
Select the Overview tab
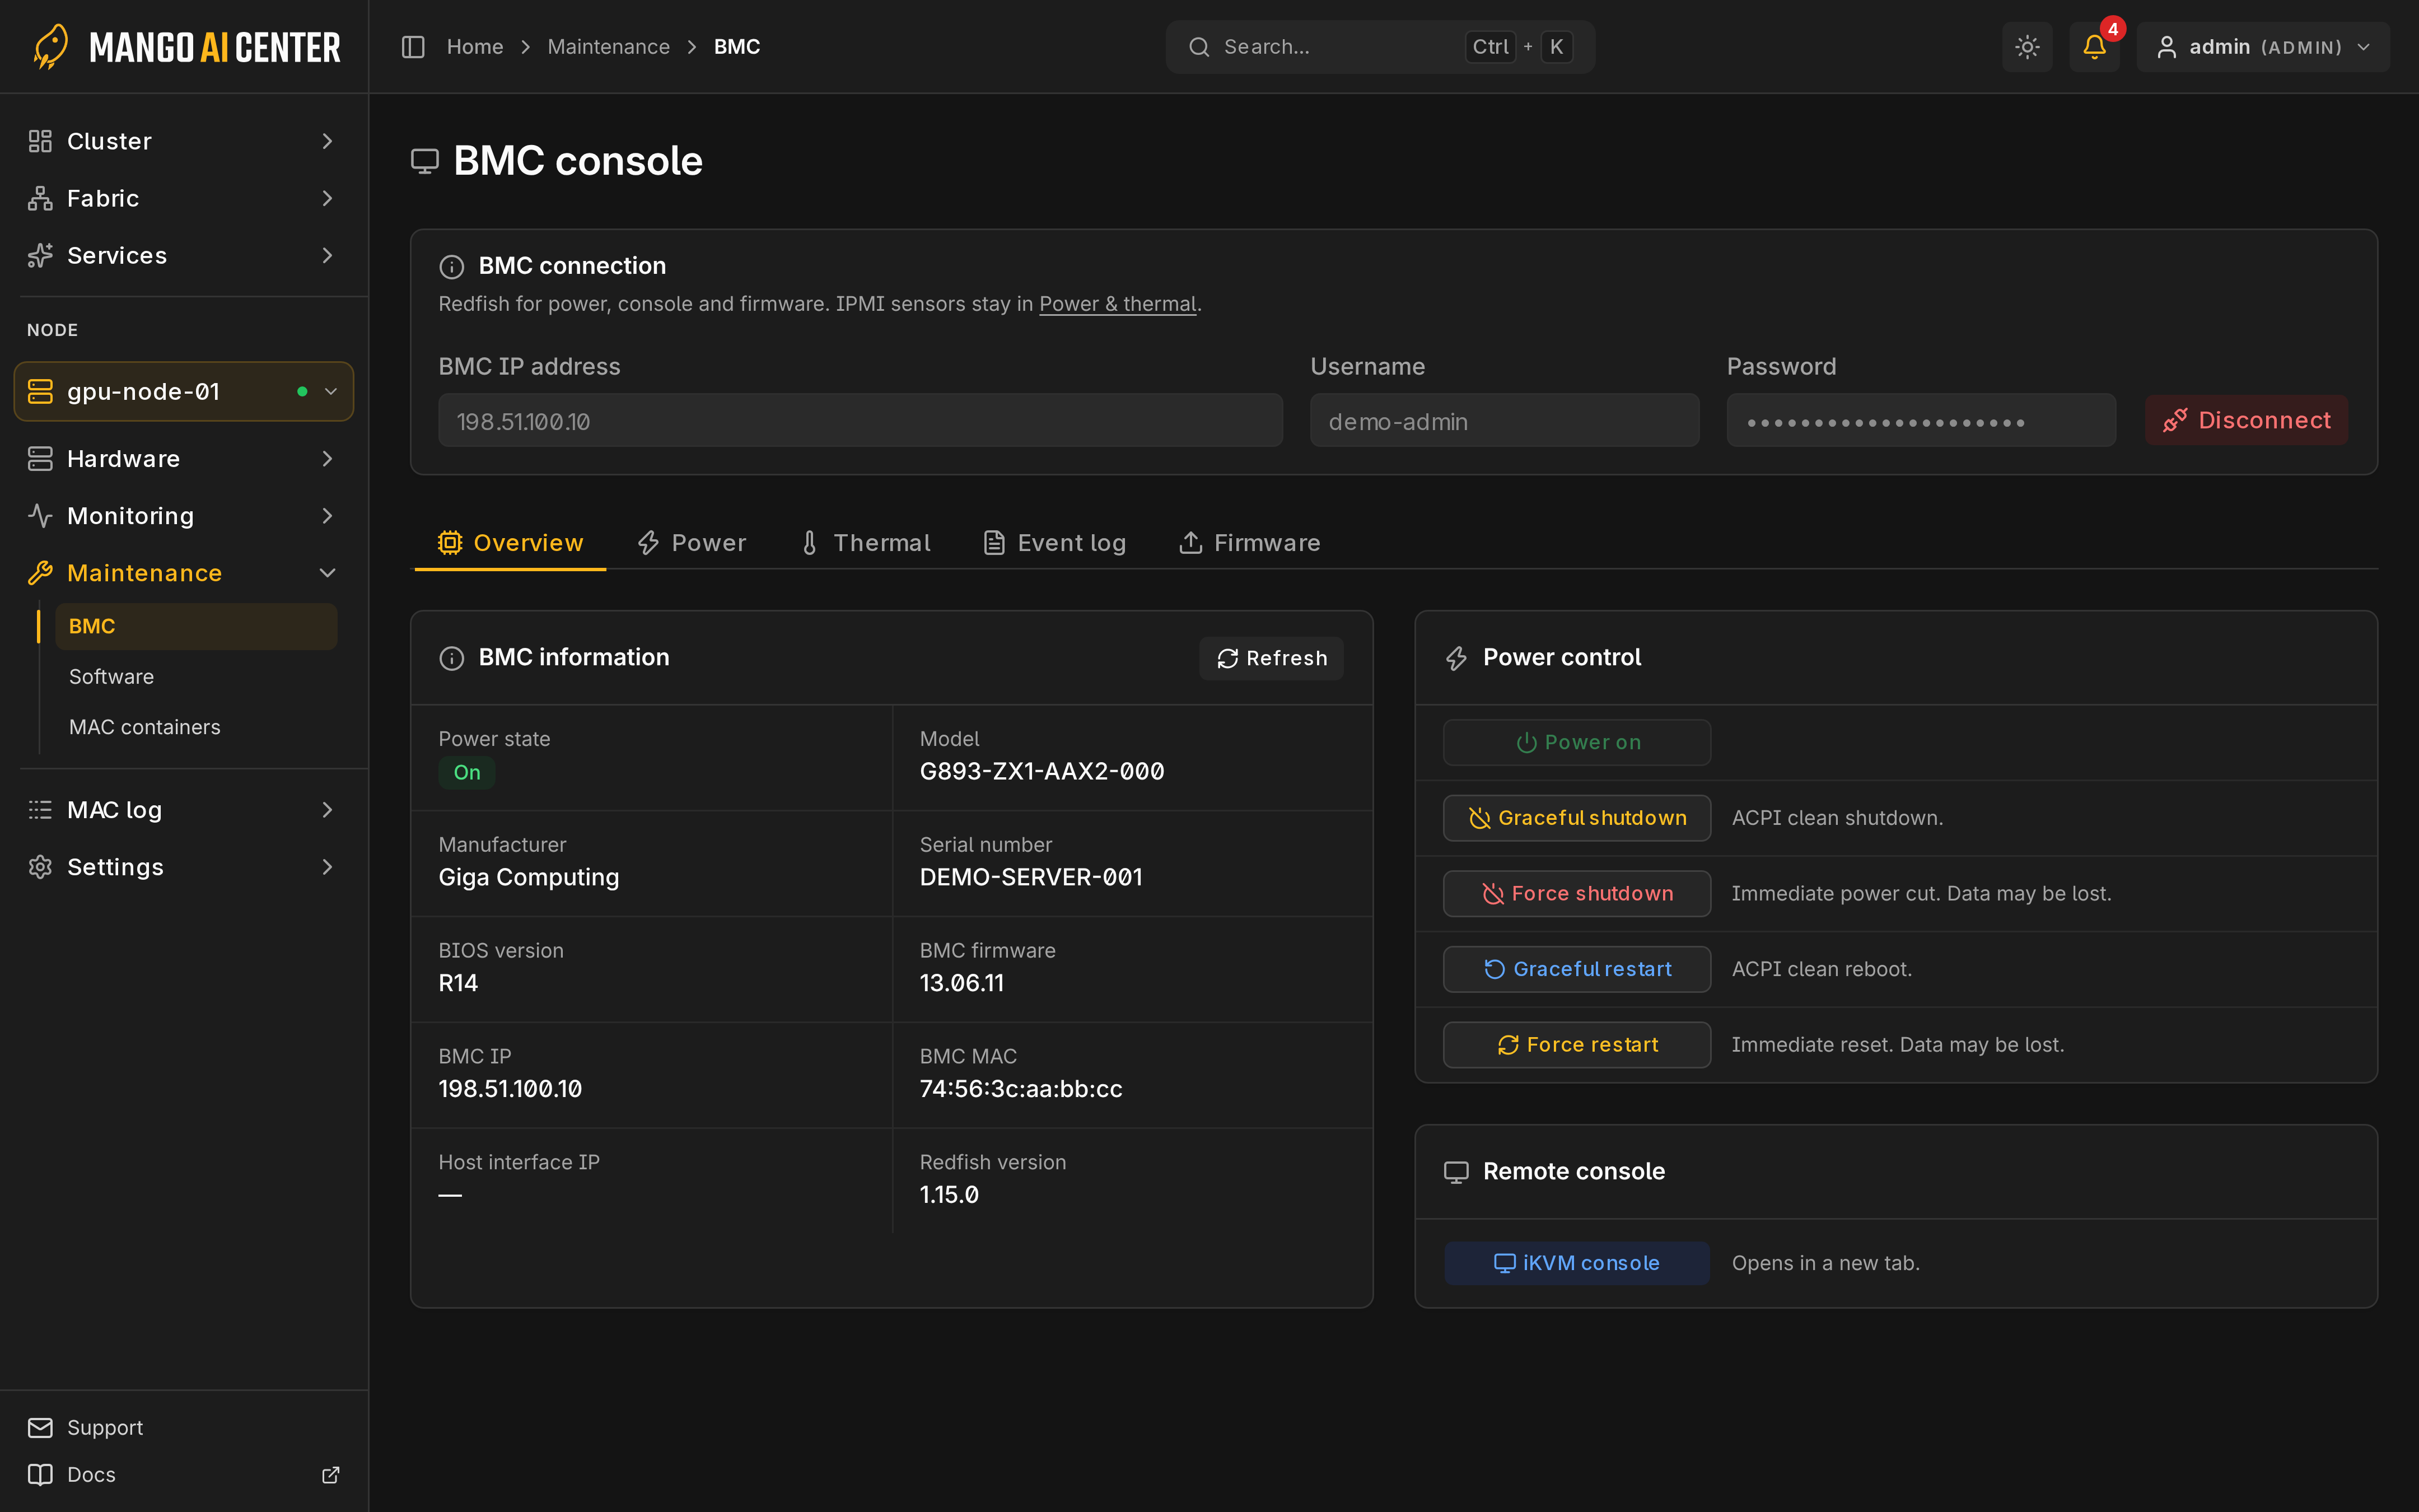[510, 543]
